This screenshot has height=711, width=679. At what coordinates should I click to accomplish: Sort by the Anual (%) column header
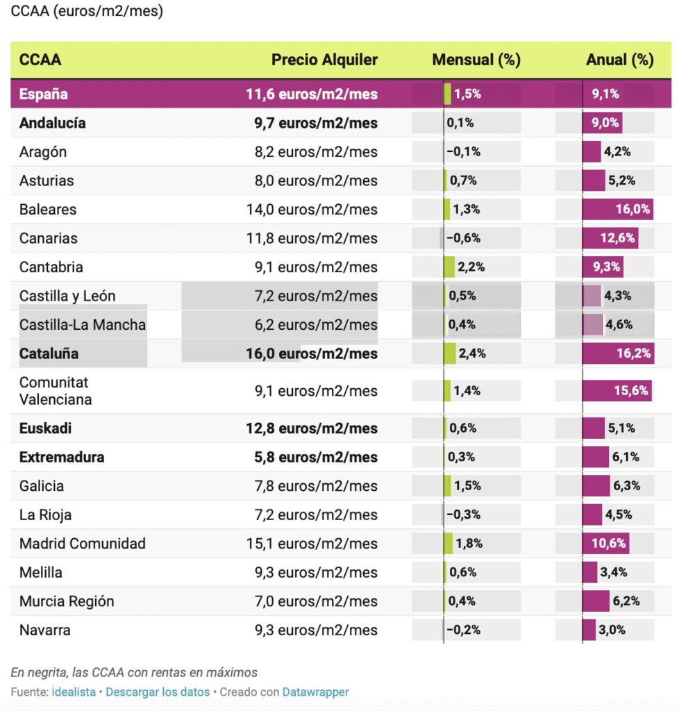pyautogui.click(x=619, y=60)
